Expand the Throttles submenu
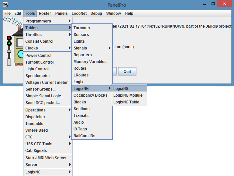The image size is (234, 176). click(48, 34)
